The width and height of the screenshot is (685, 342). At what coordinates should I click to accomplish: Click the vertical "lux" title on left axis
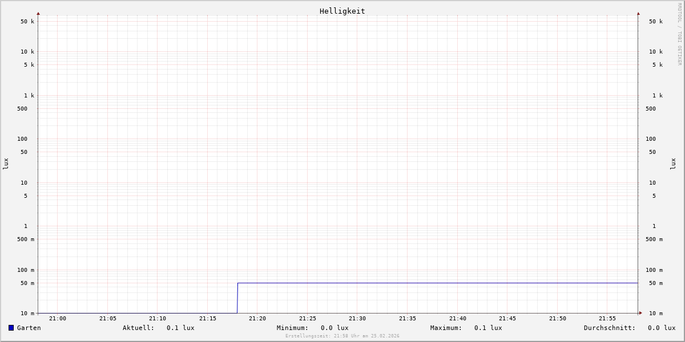coord(6,164)
